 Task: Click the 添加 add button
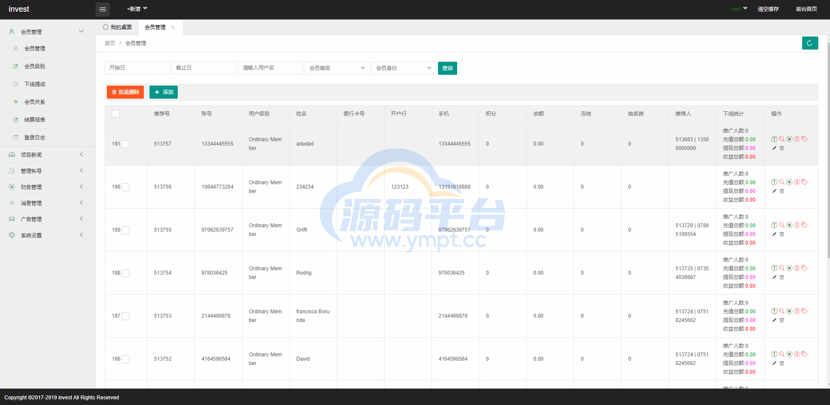(x=163, y=92)
